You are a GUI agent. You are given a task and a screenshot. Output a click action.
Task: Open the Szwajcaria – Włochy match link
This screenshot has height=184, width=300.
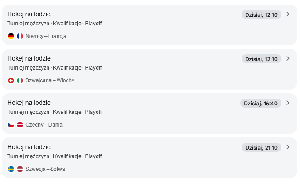coord(49,80)
